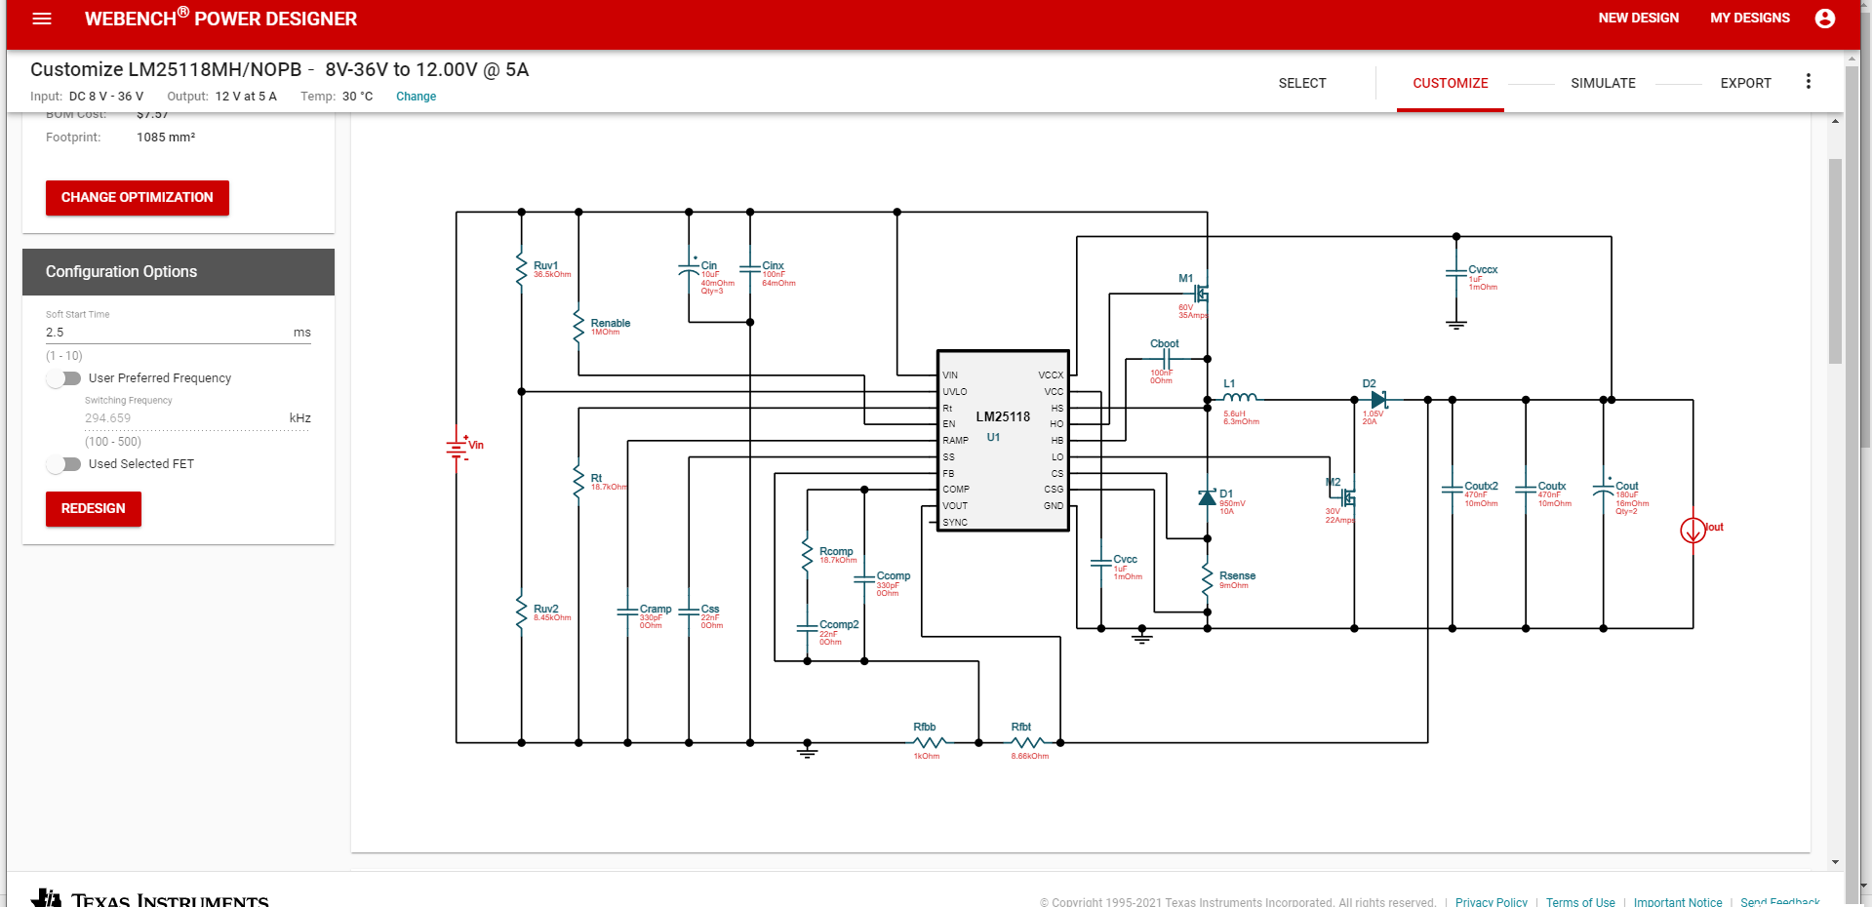Select the Cboot capacitor symbol

1165,359
